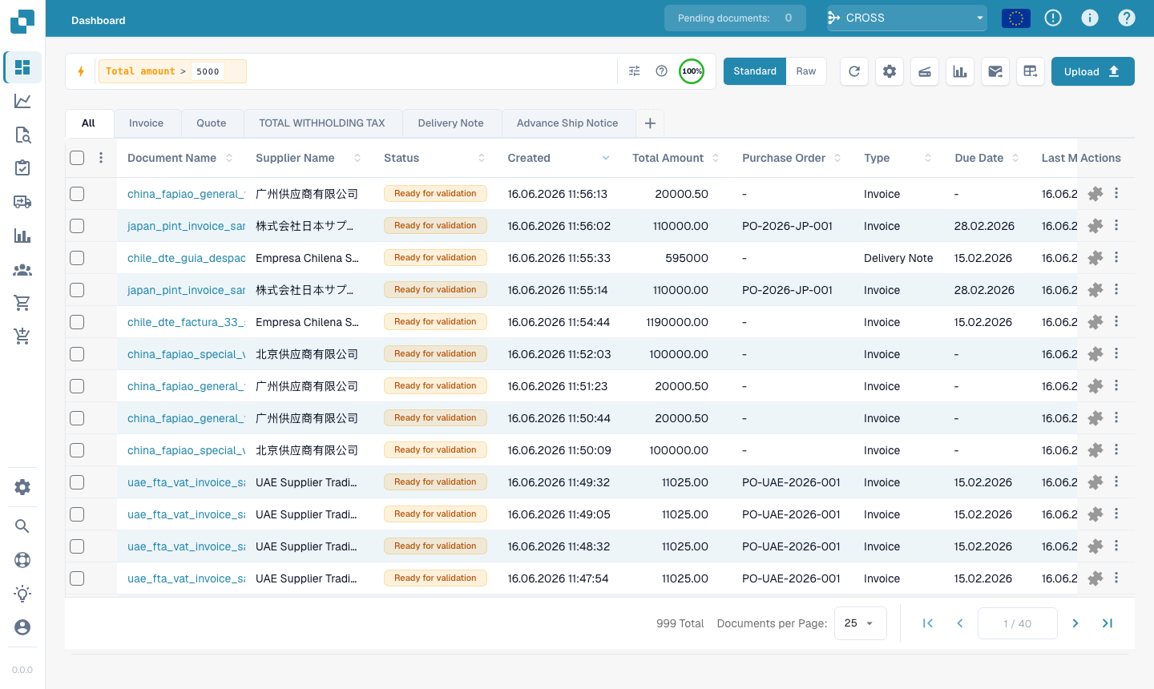Select the Standard view button
Image resolution: width=1154 pixels, height=689 pixels.
click(x=755, y=71)
